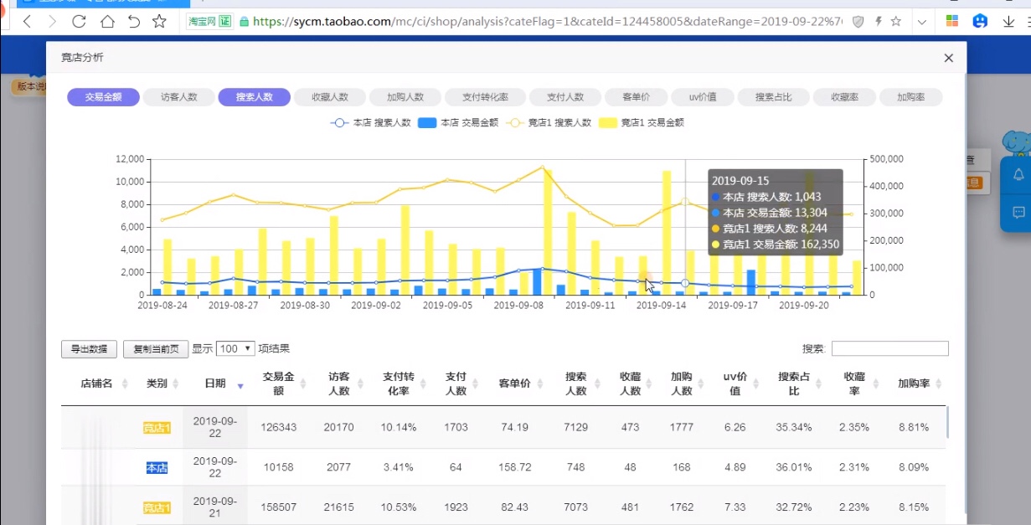Switch to the 访客人数 metric tab
This screenshot has height=525, width=1031.
178,96
